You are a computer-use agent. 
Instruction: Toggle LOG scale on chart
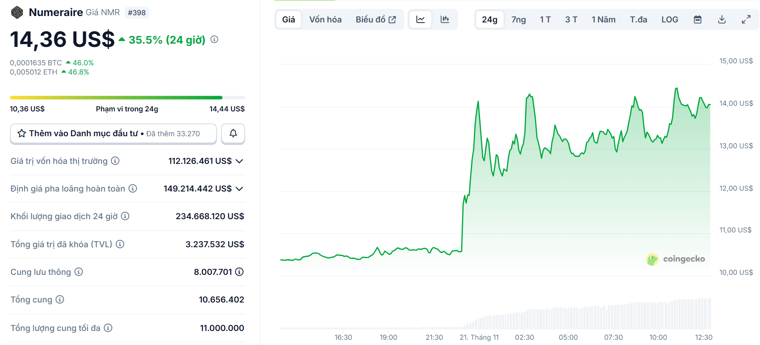669,19
